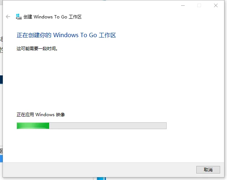
Task: Select the 正在创建你的 Windows To Go 工作区 heading
Action: 66,35
